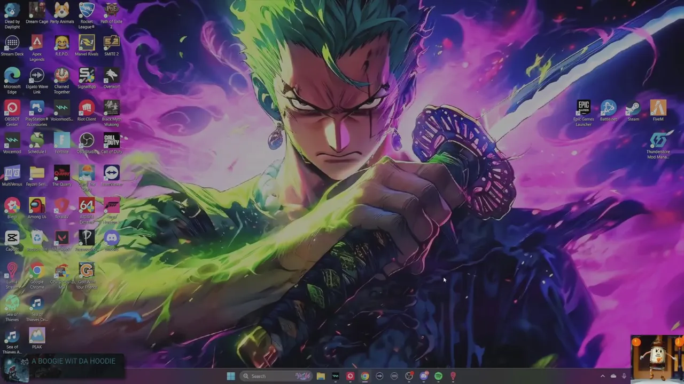Launch the Riot Client desktop icon
The image size is (684, 384).
tap(87, 108)
